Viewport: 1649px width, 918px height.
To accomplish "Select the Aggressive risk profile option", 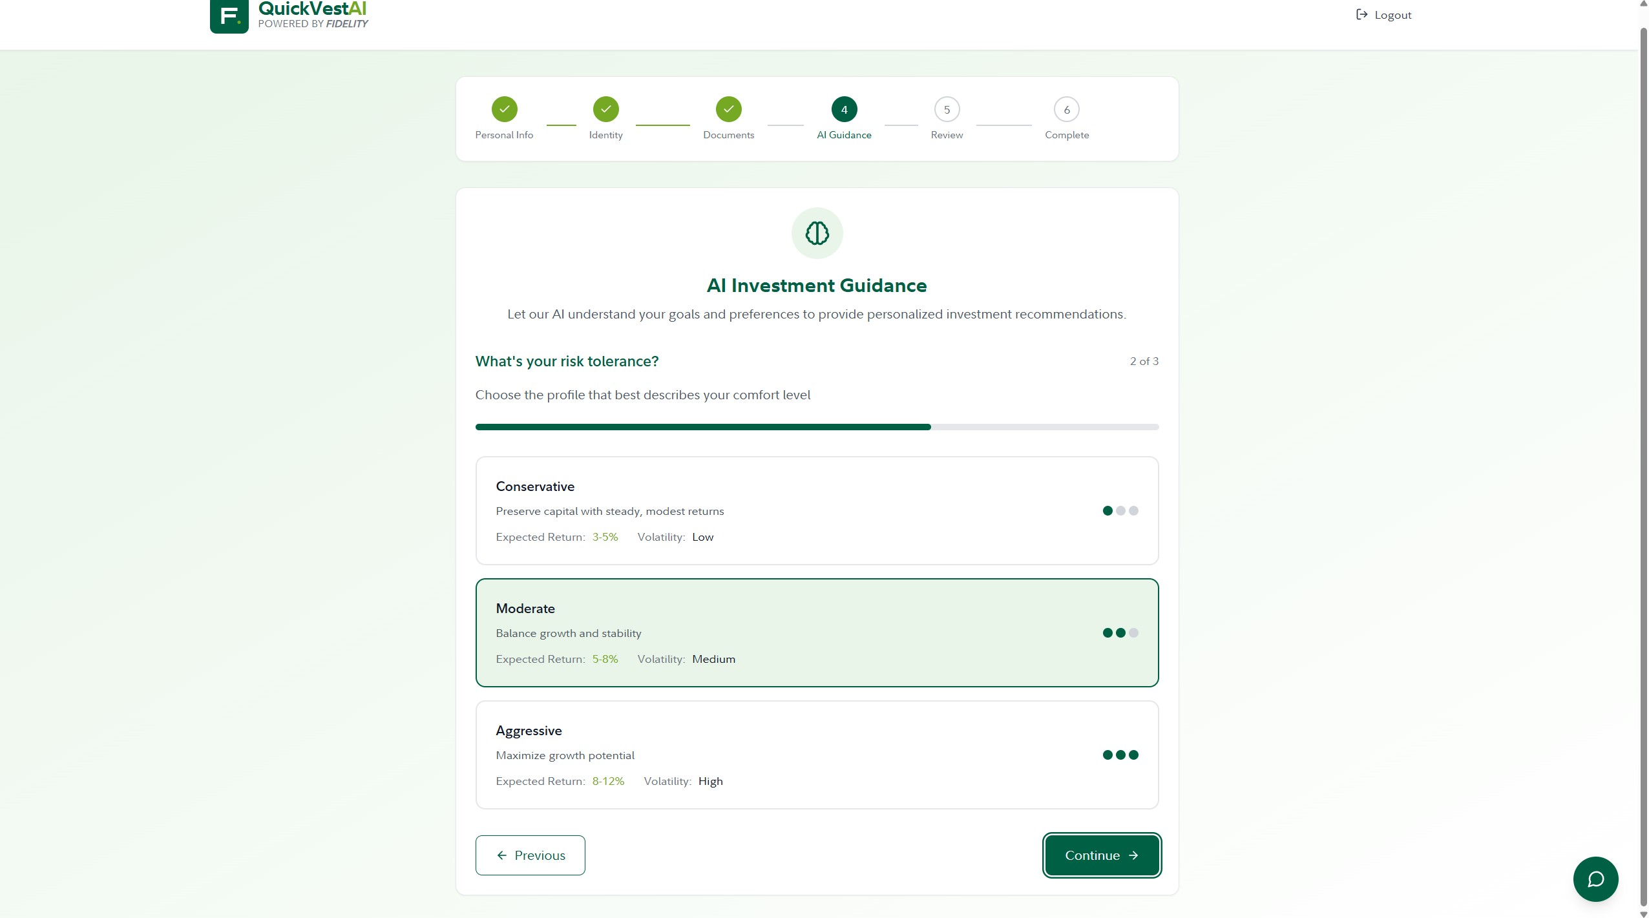I will (x=817, y=755).
